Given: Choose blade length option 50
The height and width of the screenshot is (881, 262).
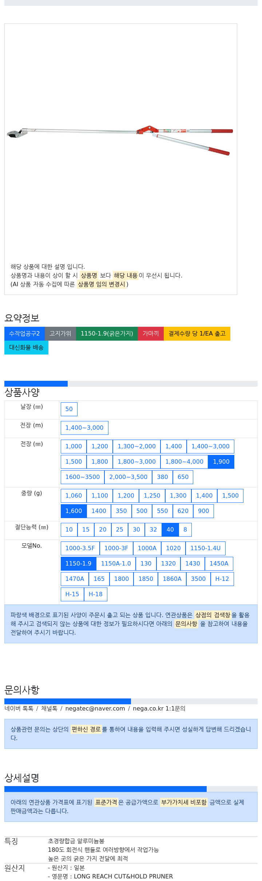Looking at the screenshot, I should (x=69, y=409).
